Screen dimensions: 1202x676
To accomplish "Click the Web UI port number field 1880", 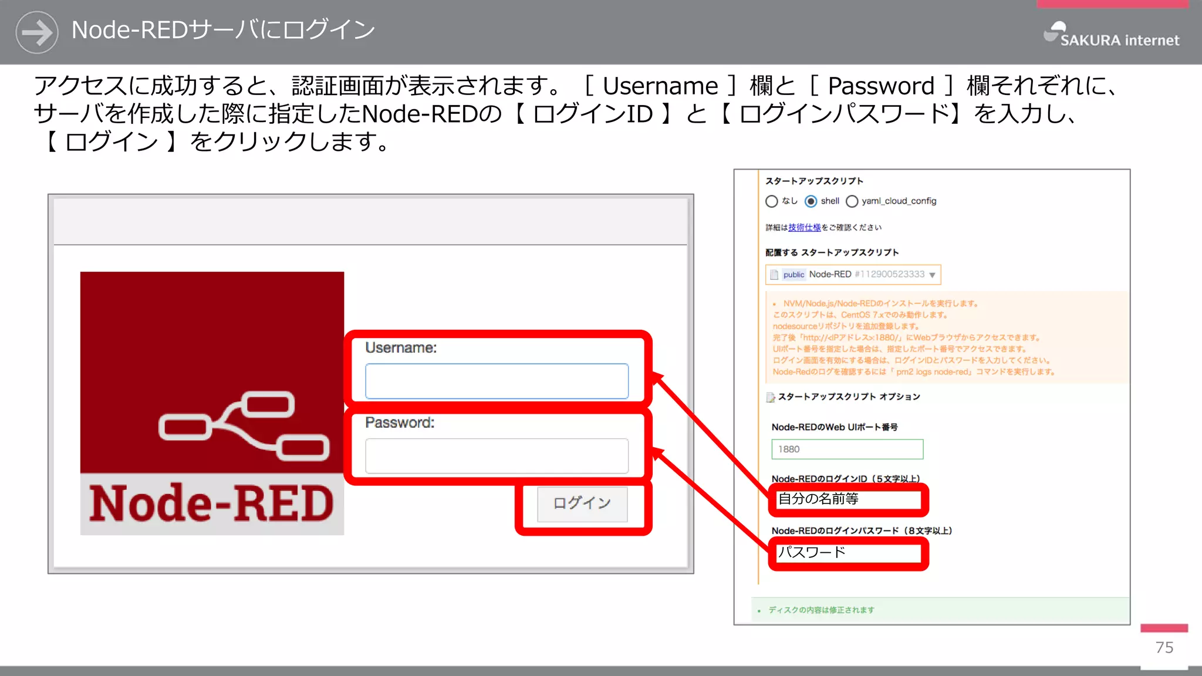I will (x=847, y=449).
